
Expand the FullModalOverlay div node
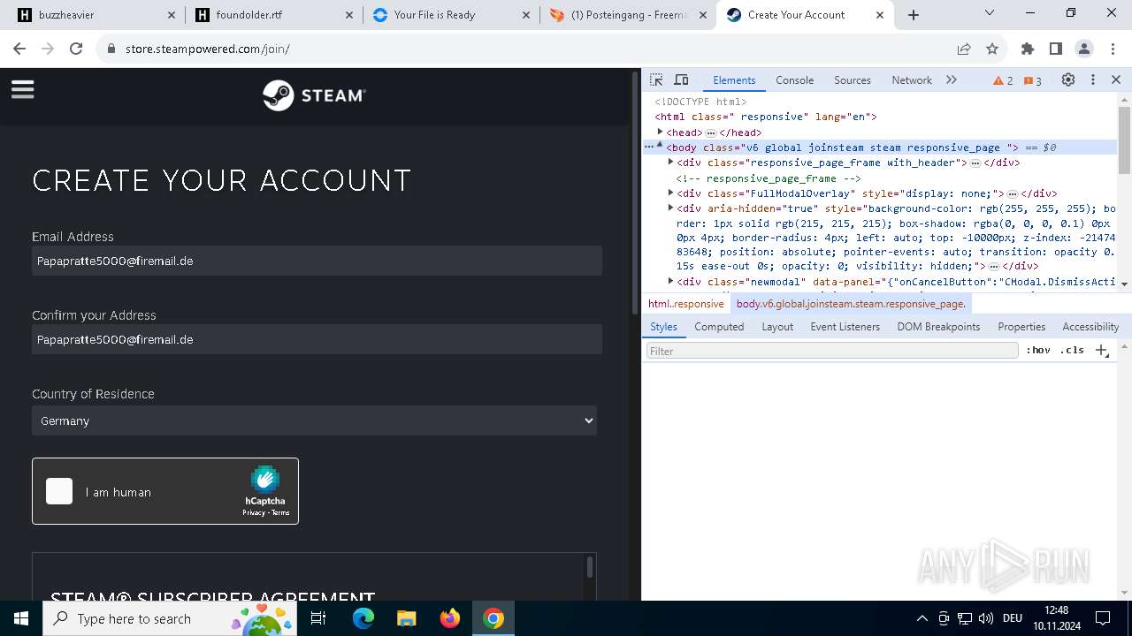(x=670, y=193)
